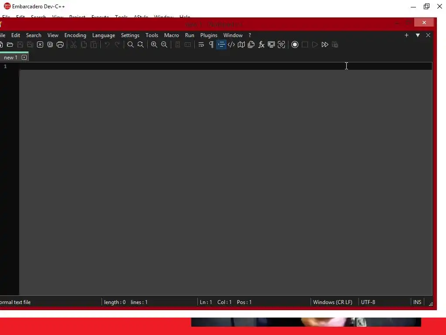This screenshot has height=335, width=446.
Task: Click Run macro multiple times icon
Action: tap(325, 44)
